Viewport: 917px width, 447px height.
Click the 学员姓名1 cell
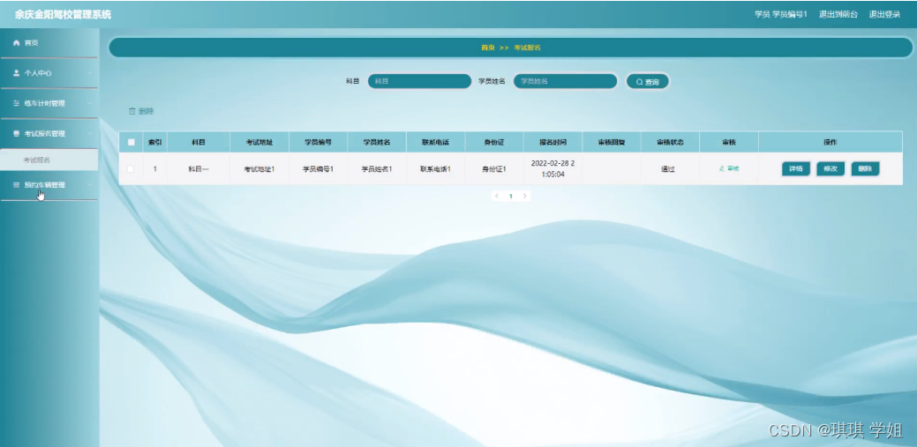(x=377, y=169)
